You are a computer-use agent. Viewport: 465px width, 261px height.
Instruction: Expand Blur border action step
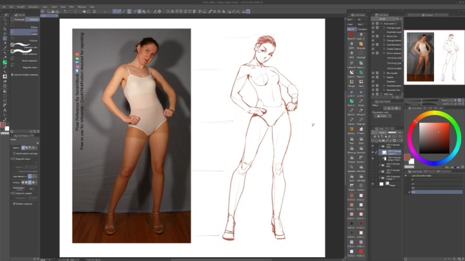point(384,73)
